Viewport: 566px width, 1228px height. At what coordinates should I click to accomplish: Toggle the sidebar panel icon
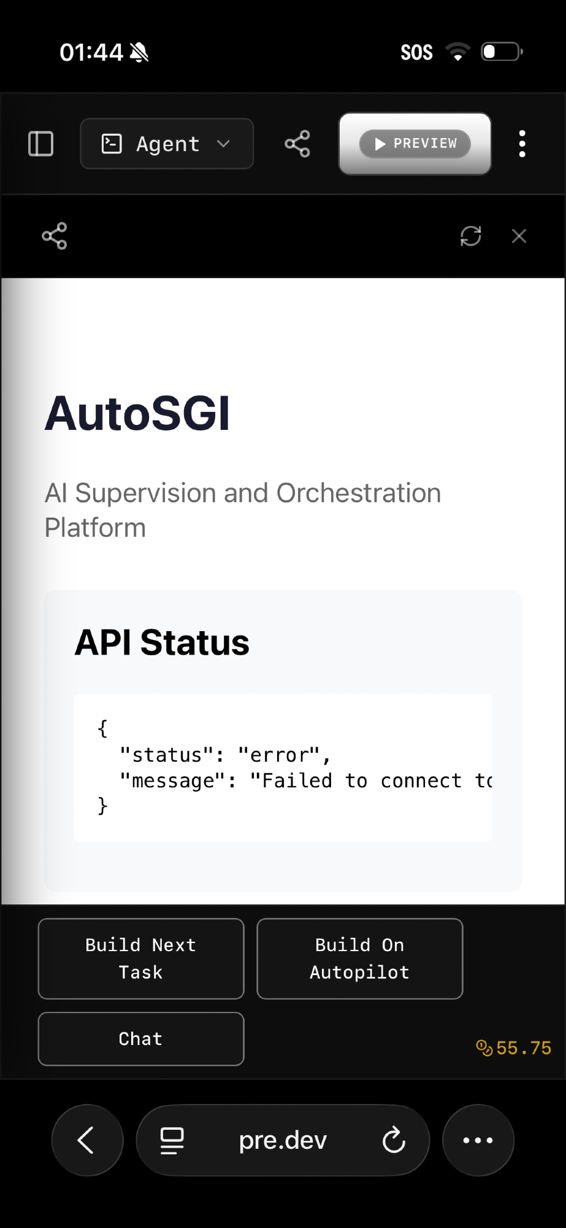(x=41, y=144)
